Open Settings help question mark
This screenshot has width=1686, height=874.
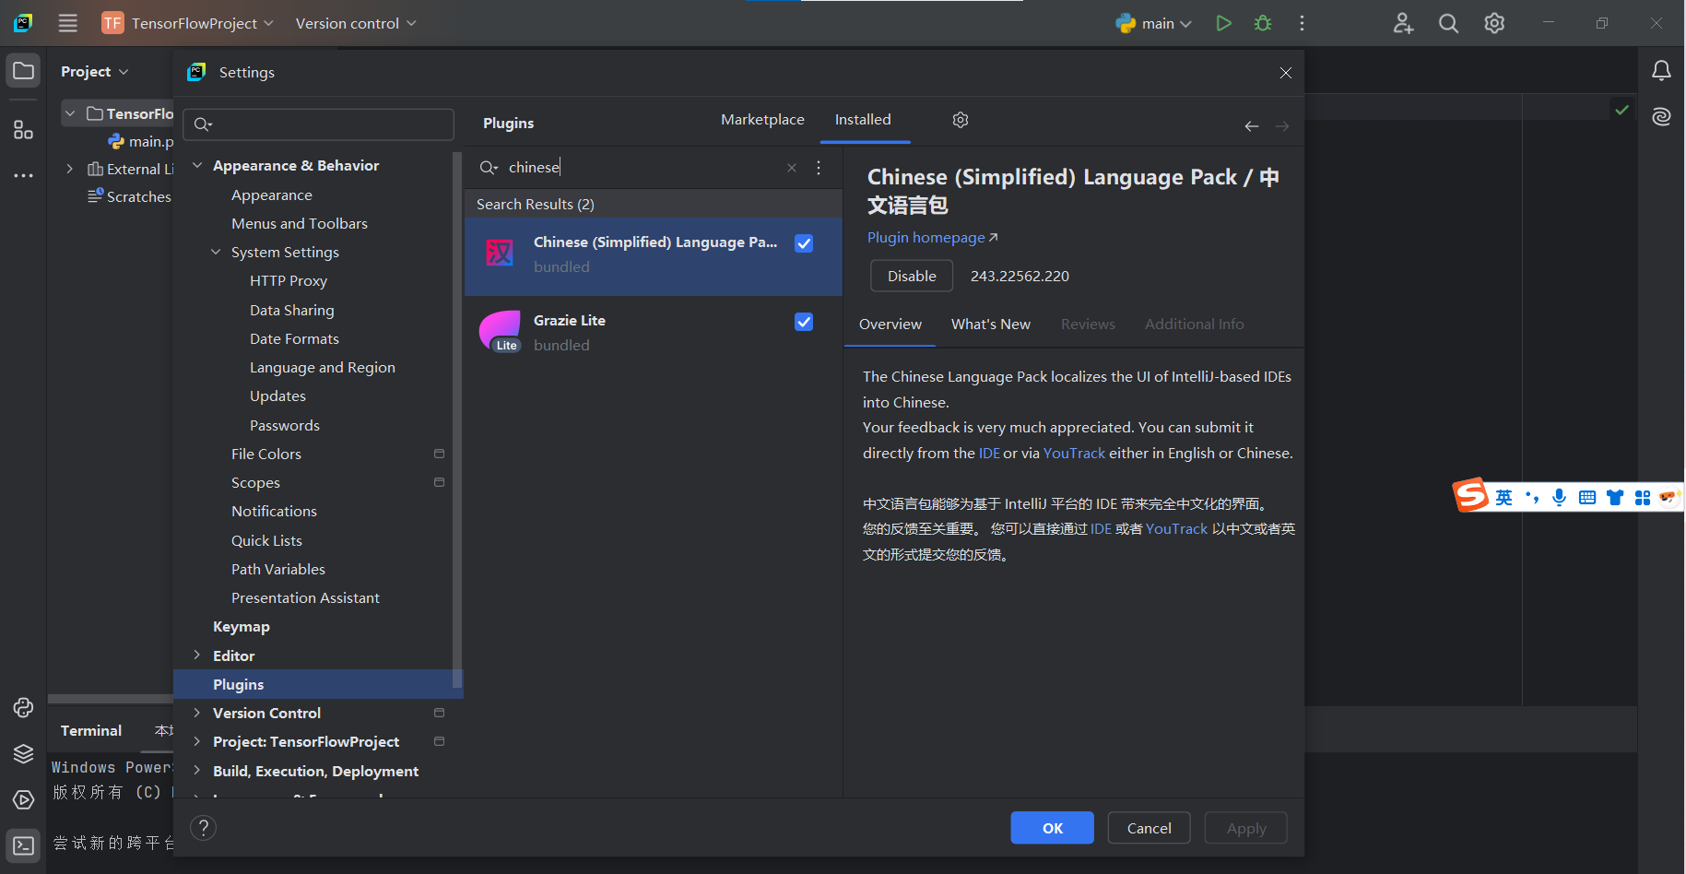pos(203,828)
